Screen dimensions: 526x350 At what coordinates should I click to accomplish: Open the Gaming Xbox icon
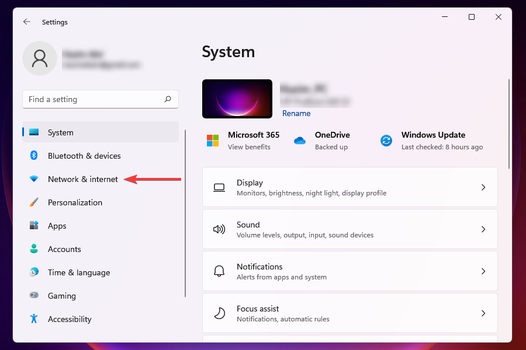click(x=34, y=296)
